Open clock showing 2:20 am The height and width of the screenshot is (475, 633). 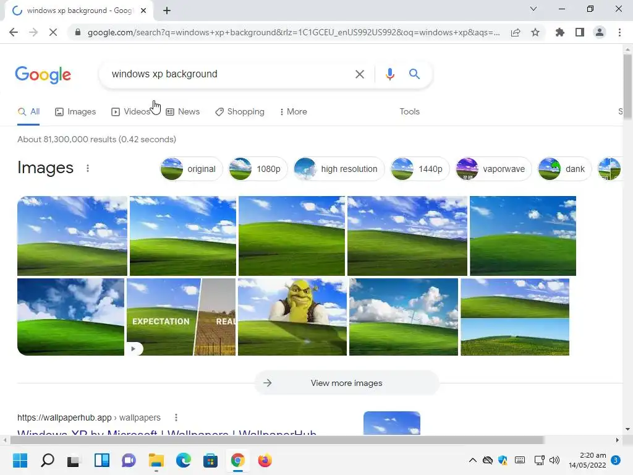click(x=588, y=460)
